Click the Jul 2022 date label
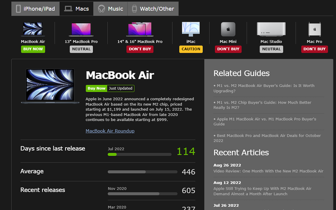Viewport: 336px width, 210px height. (x=116, y=149)
